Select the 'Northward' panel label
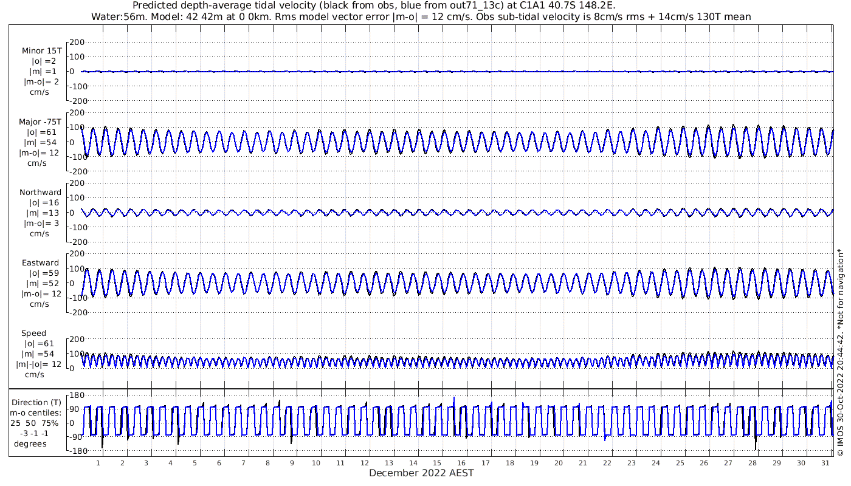 click(x=40, y=193)
